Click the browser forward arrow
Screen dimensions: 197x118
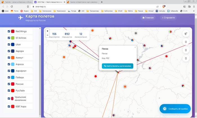pos(7,6)
